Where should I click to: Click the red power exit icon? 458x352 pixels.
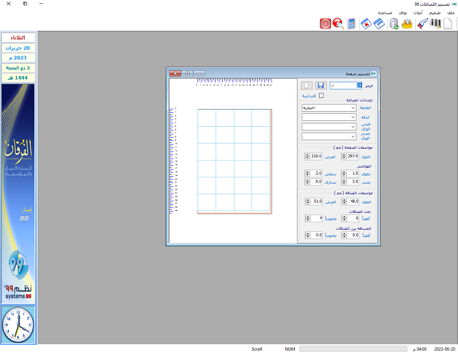tap(325, 24)
